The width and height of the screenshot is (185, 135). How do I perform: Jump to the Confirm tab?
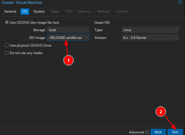(121, 12)
